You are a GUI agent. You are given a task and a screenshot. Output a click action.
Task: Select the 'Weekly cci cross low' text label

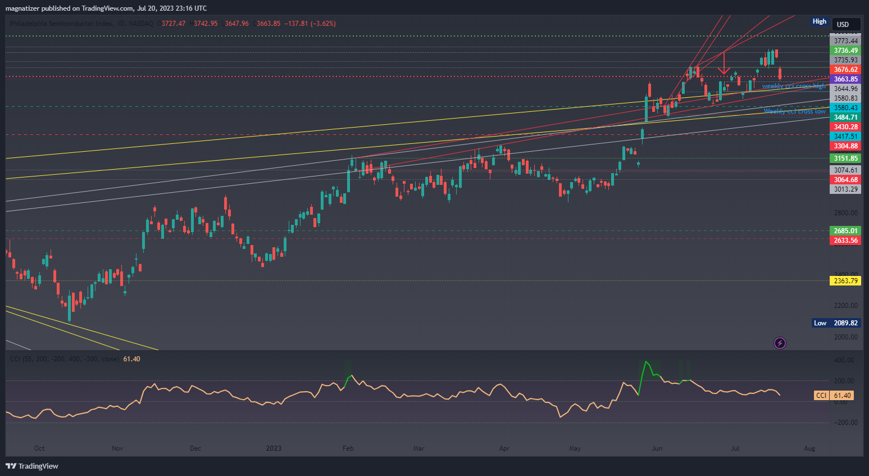794,111
